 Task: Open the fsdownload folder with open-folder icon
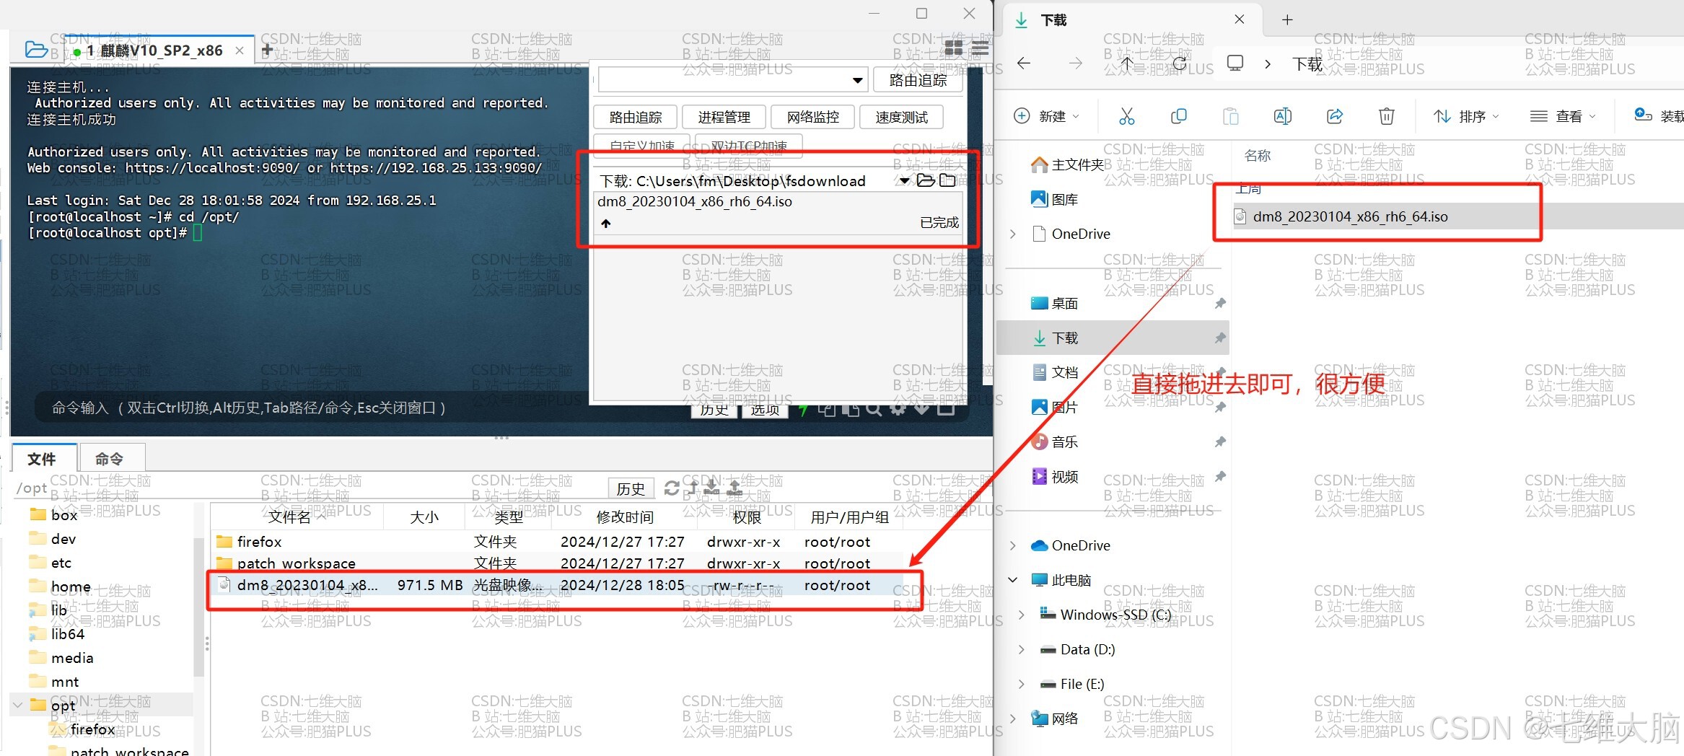click(x=926, y=180)
